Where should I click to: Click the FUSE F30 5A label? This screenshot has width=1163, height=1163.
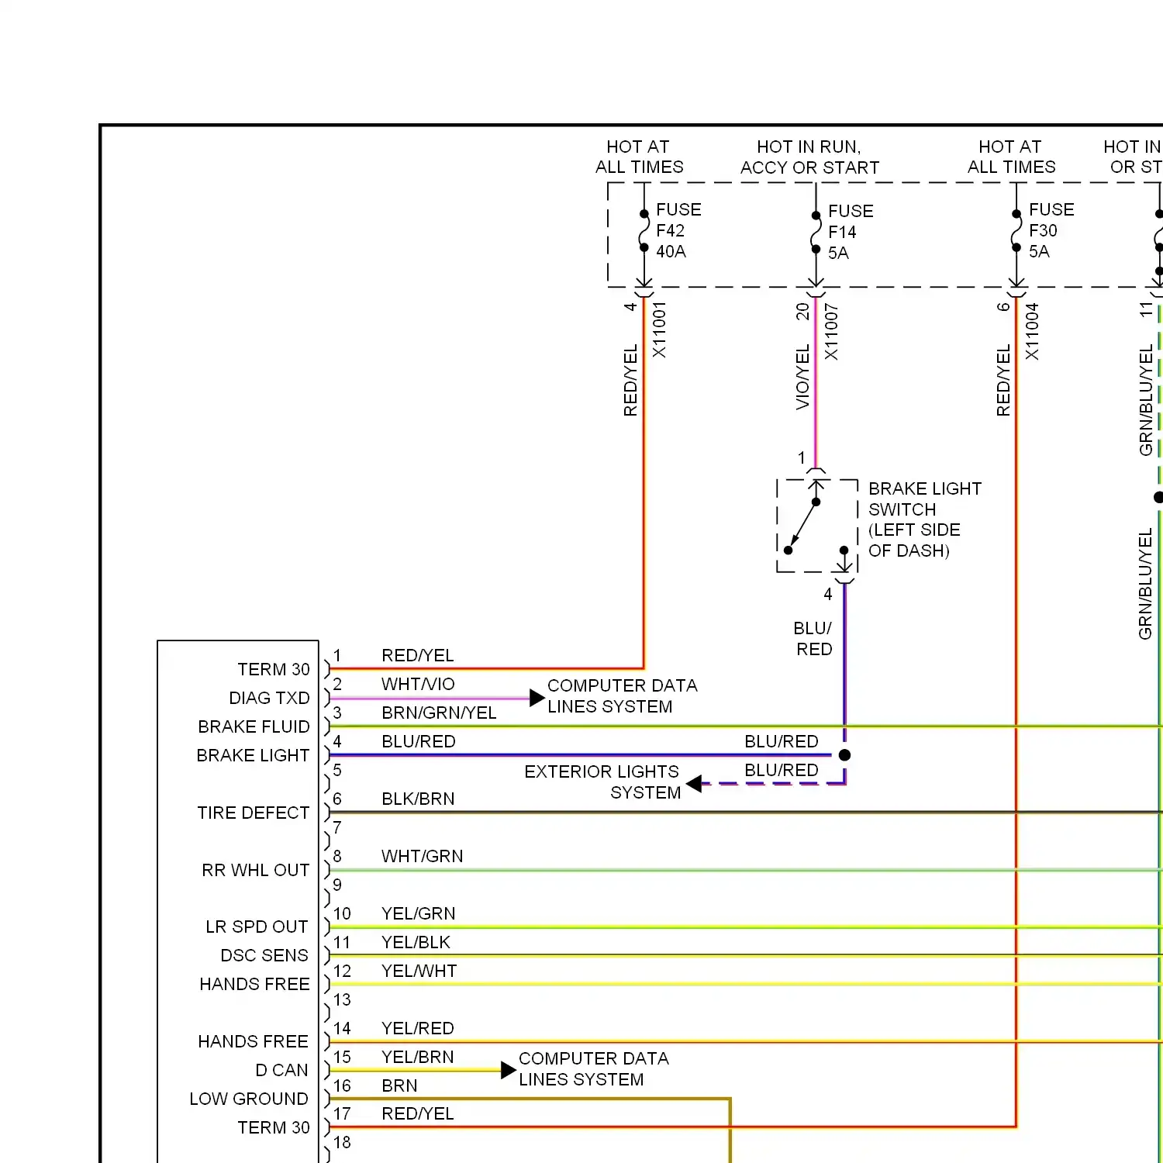pyautogui.click(x=1051, y=230)
